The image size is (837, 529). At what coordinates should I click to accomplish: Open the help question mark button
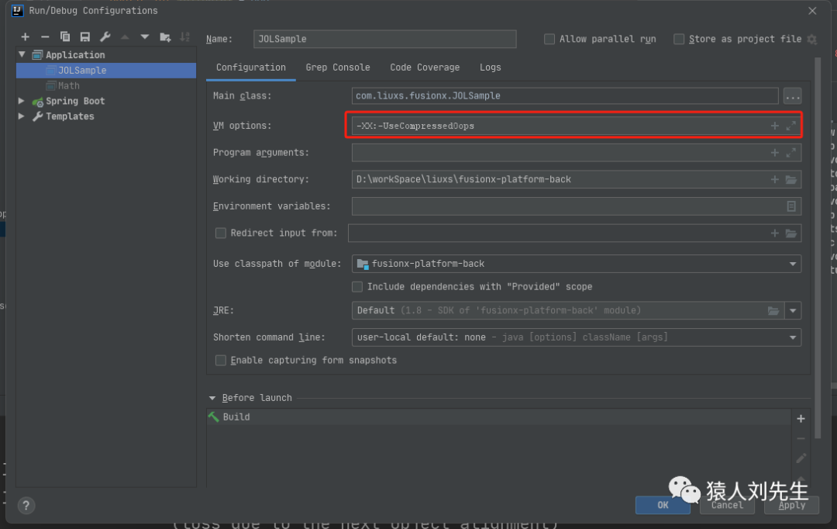tap(26, 506)
